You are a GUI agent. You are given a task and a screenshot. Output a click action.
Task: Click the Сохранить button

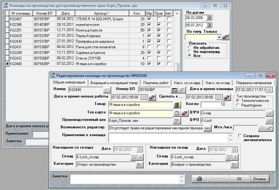(x=218, y=179)
